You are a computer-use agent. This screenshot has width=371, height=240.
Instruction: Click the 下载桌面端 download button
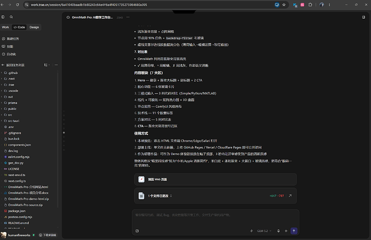48,235
